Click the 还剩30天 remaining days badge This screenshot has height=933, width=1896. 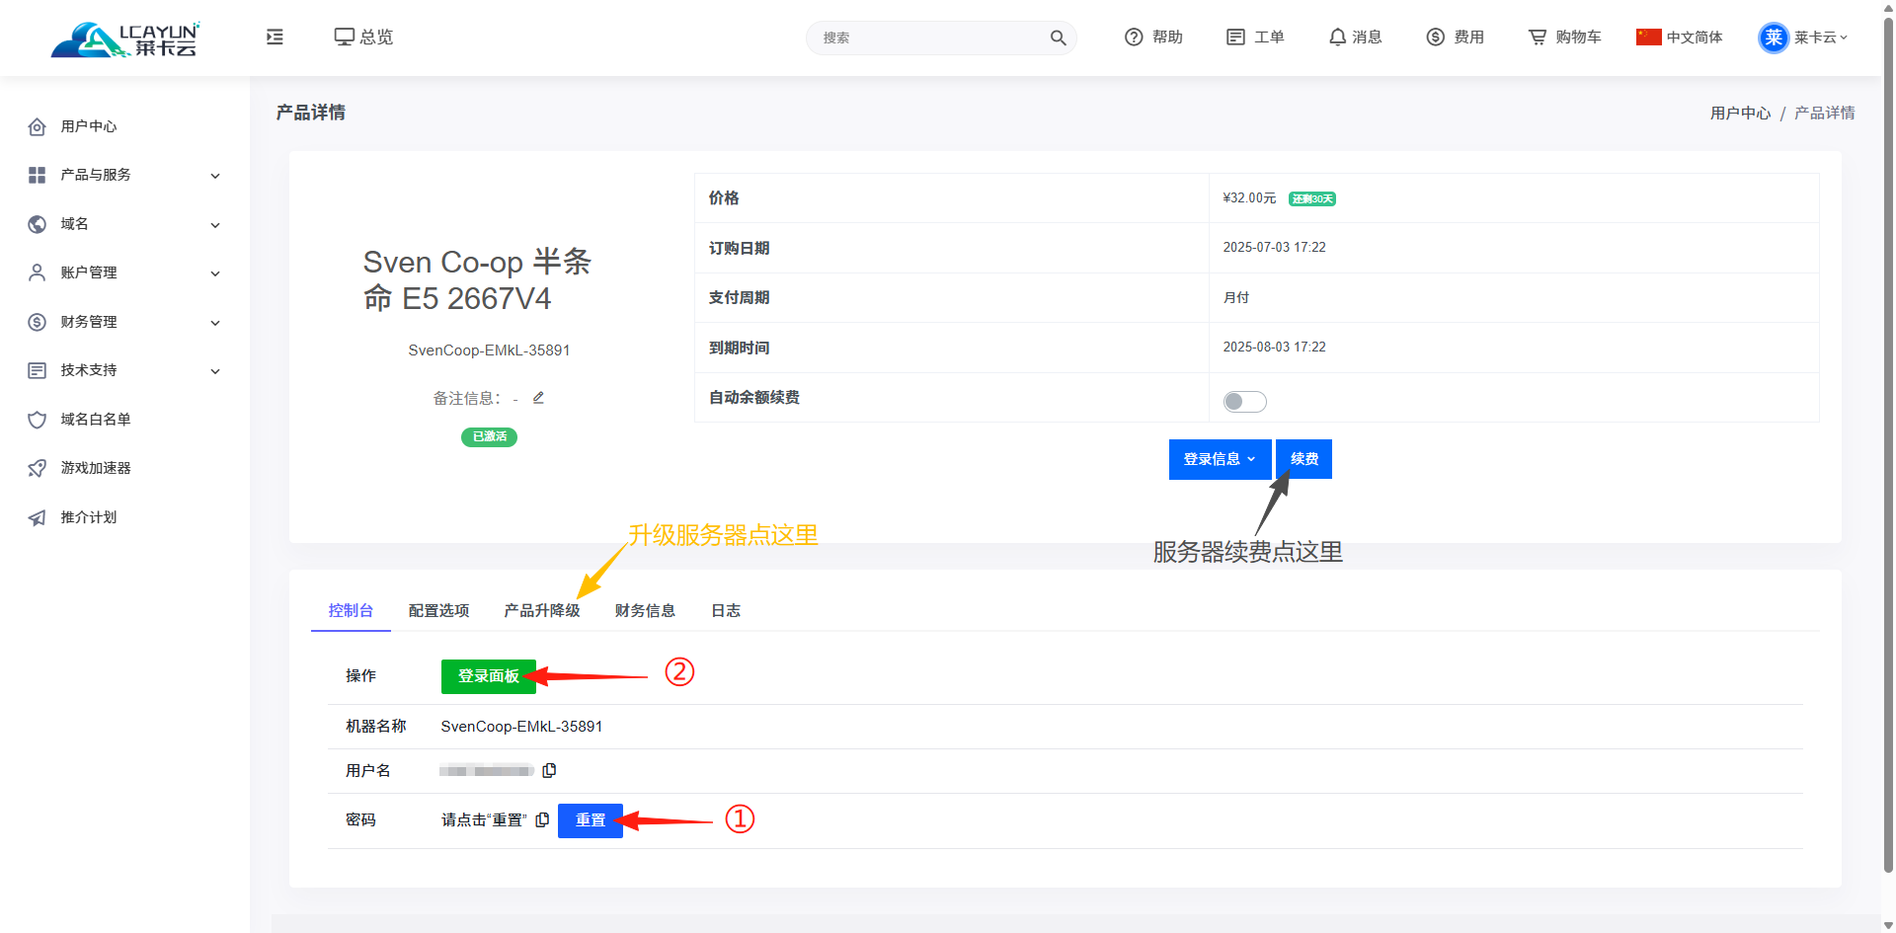[1312, 198]
